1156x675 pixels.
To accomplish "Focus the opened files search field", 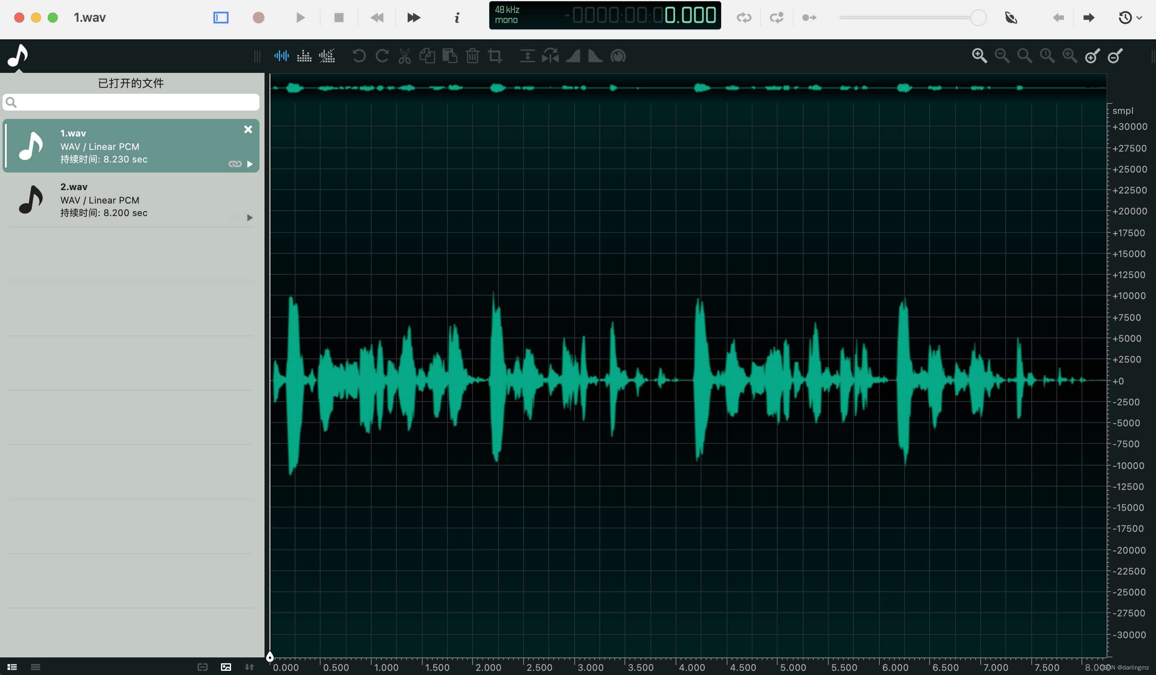I will tap(131, 102).
